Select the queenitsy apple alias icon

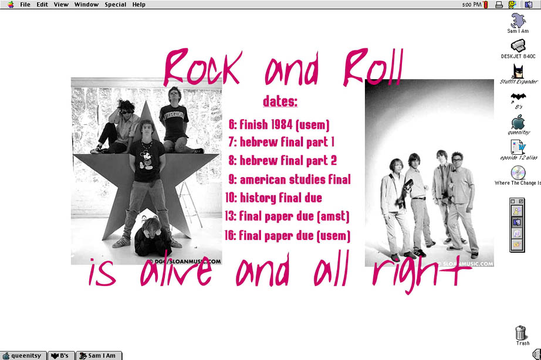[518, 122]
